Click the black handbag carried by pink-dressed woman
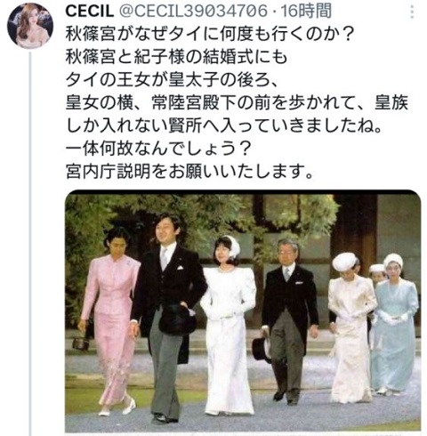This screenshot has height=436, width=427. coord(81,343)
